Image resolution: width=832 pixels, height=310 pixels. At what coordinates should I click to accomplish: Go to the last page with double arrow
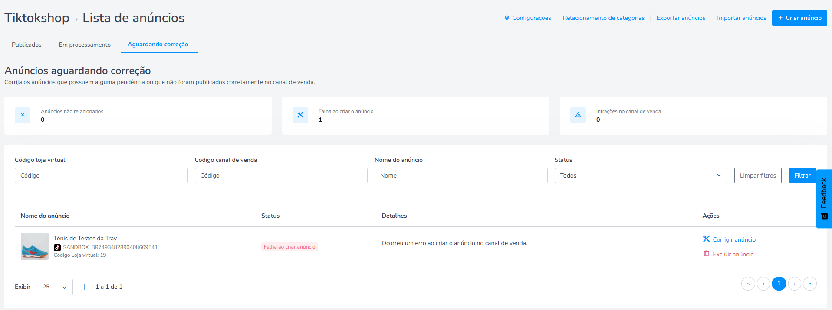click(810, 284)
